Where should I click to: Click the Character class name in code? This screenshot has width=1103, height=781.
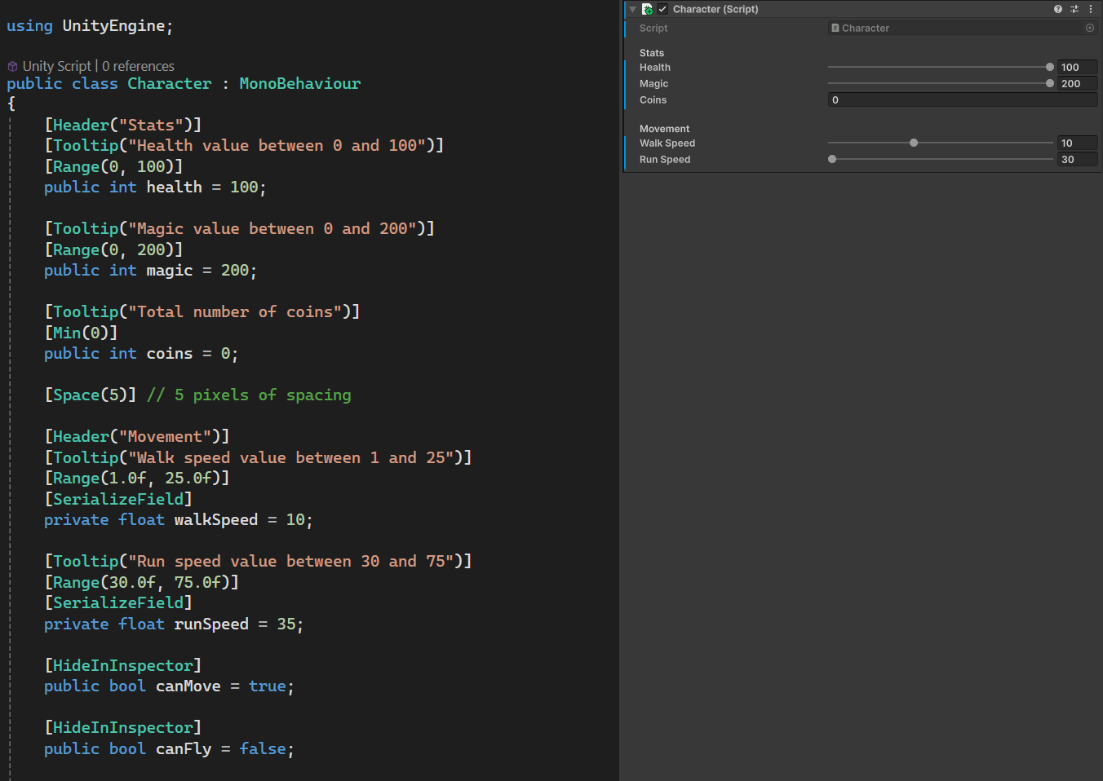click(169, 83)
